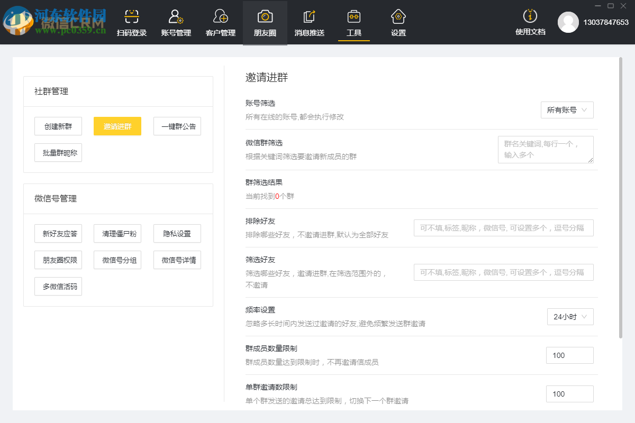635x423 pixels.
Task: Open the 使用文档 documentation
Action: (x=530, y=23)
